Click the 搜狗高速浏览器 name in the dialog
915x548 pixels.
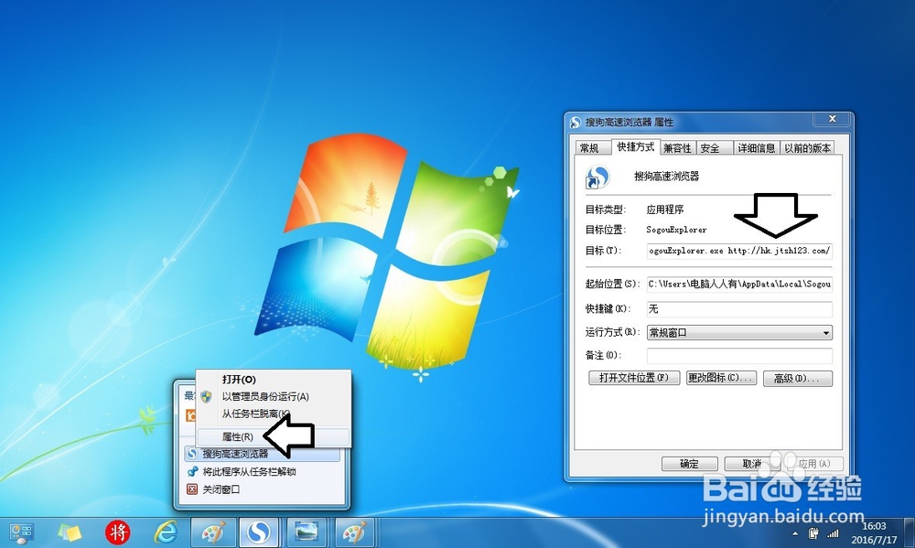point(666,177)
